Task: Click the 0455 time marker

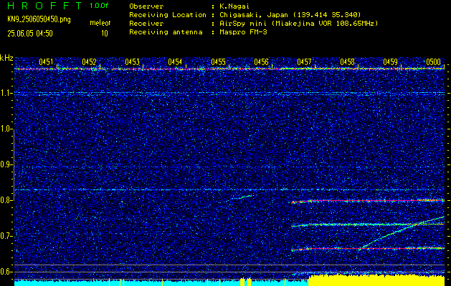Action: click(x=218, y=61)
